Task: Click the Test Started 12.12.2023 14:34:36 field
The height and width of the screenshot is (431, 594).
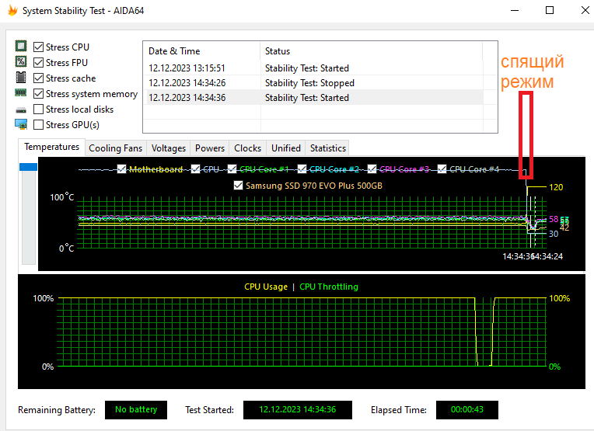Action: point(297,410)
